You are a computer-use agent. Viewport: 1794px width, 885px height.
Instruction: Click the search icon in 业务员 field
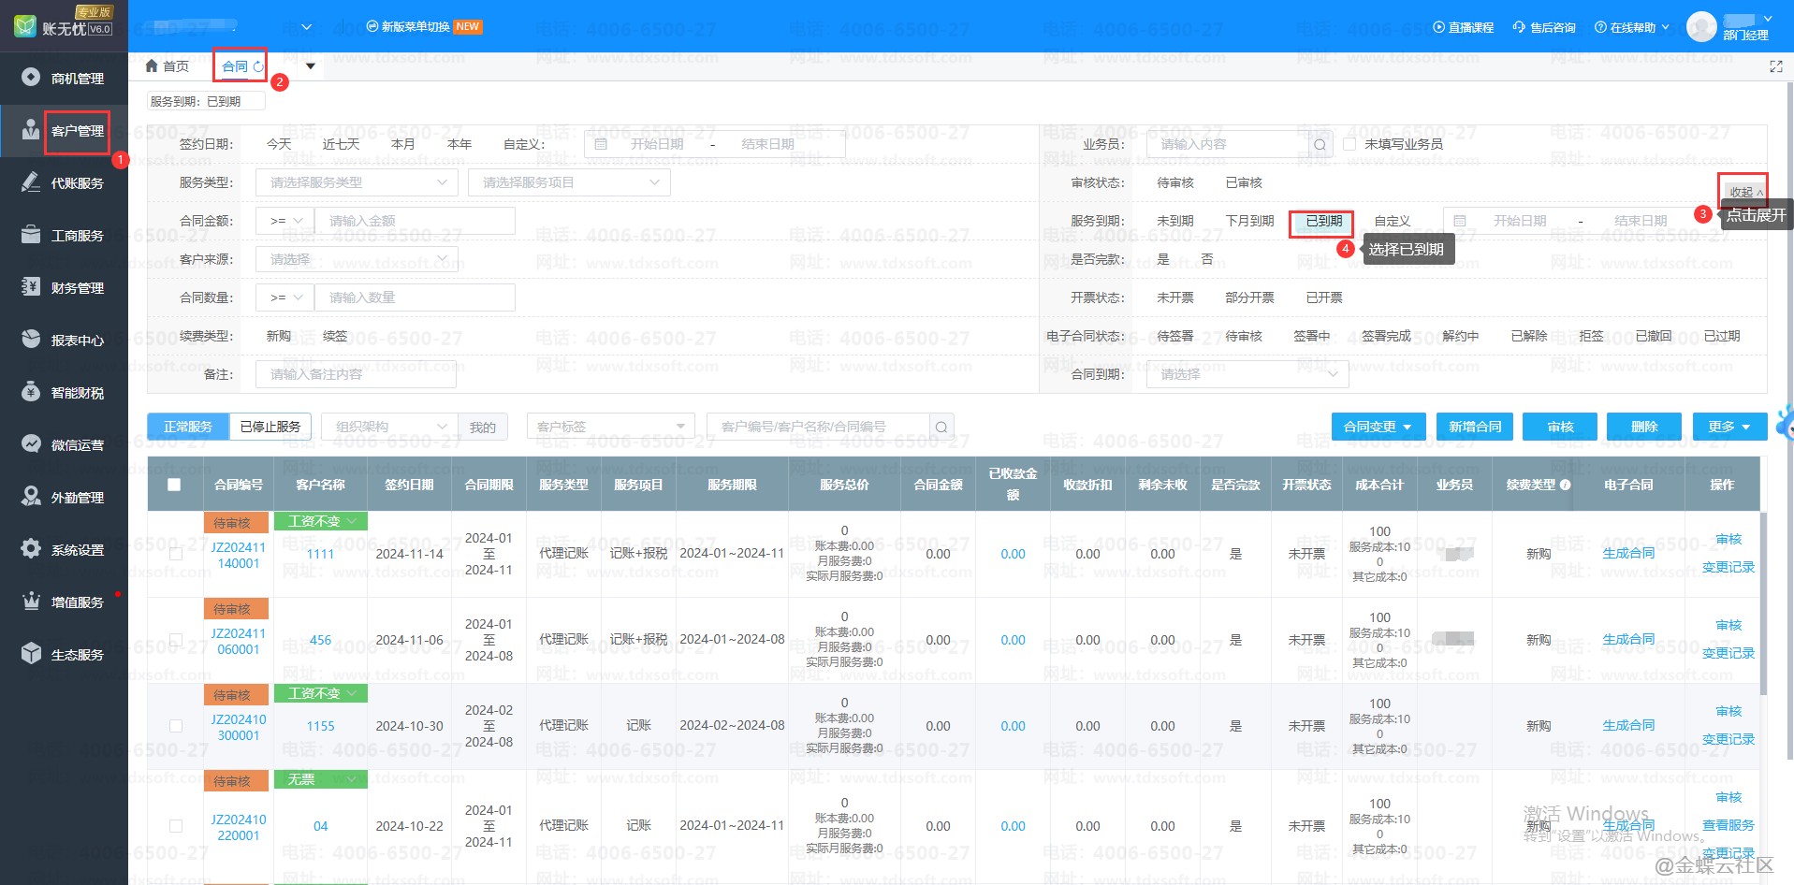pos(1320,145)
